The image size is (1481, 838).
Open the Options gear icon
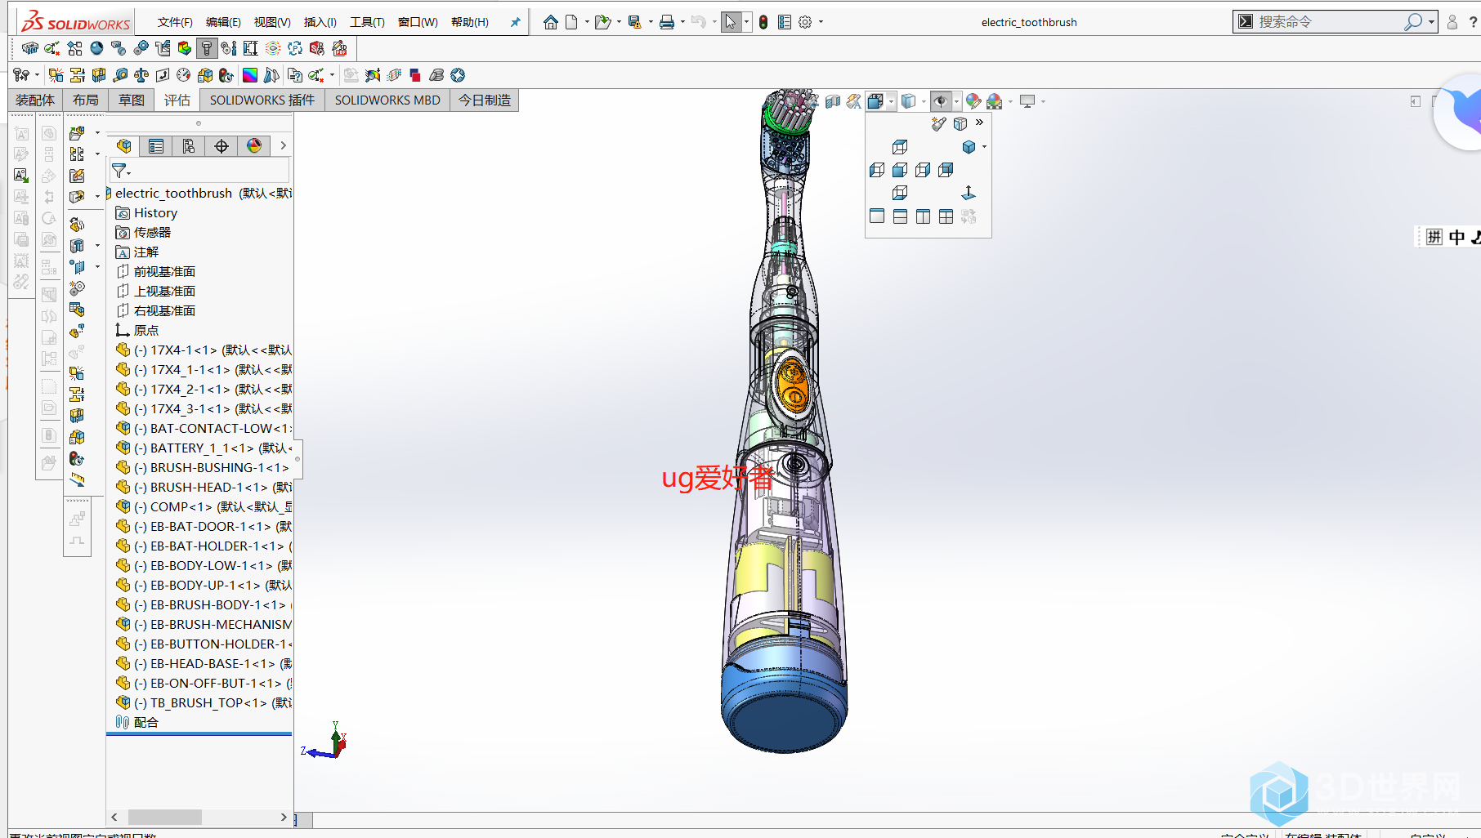click(x=805, y=22)
